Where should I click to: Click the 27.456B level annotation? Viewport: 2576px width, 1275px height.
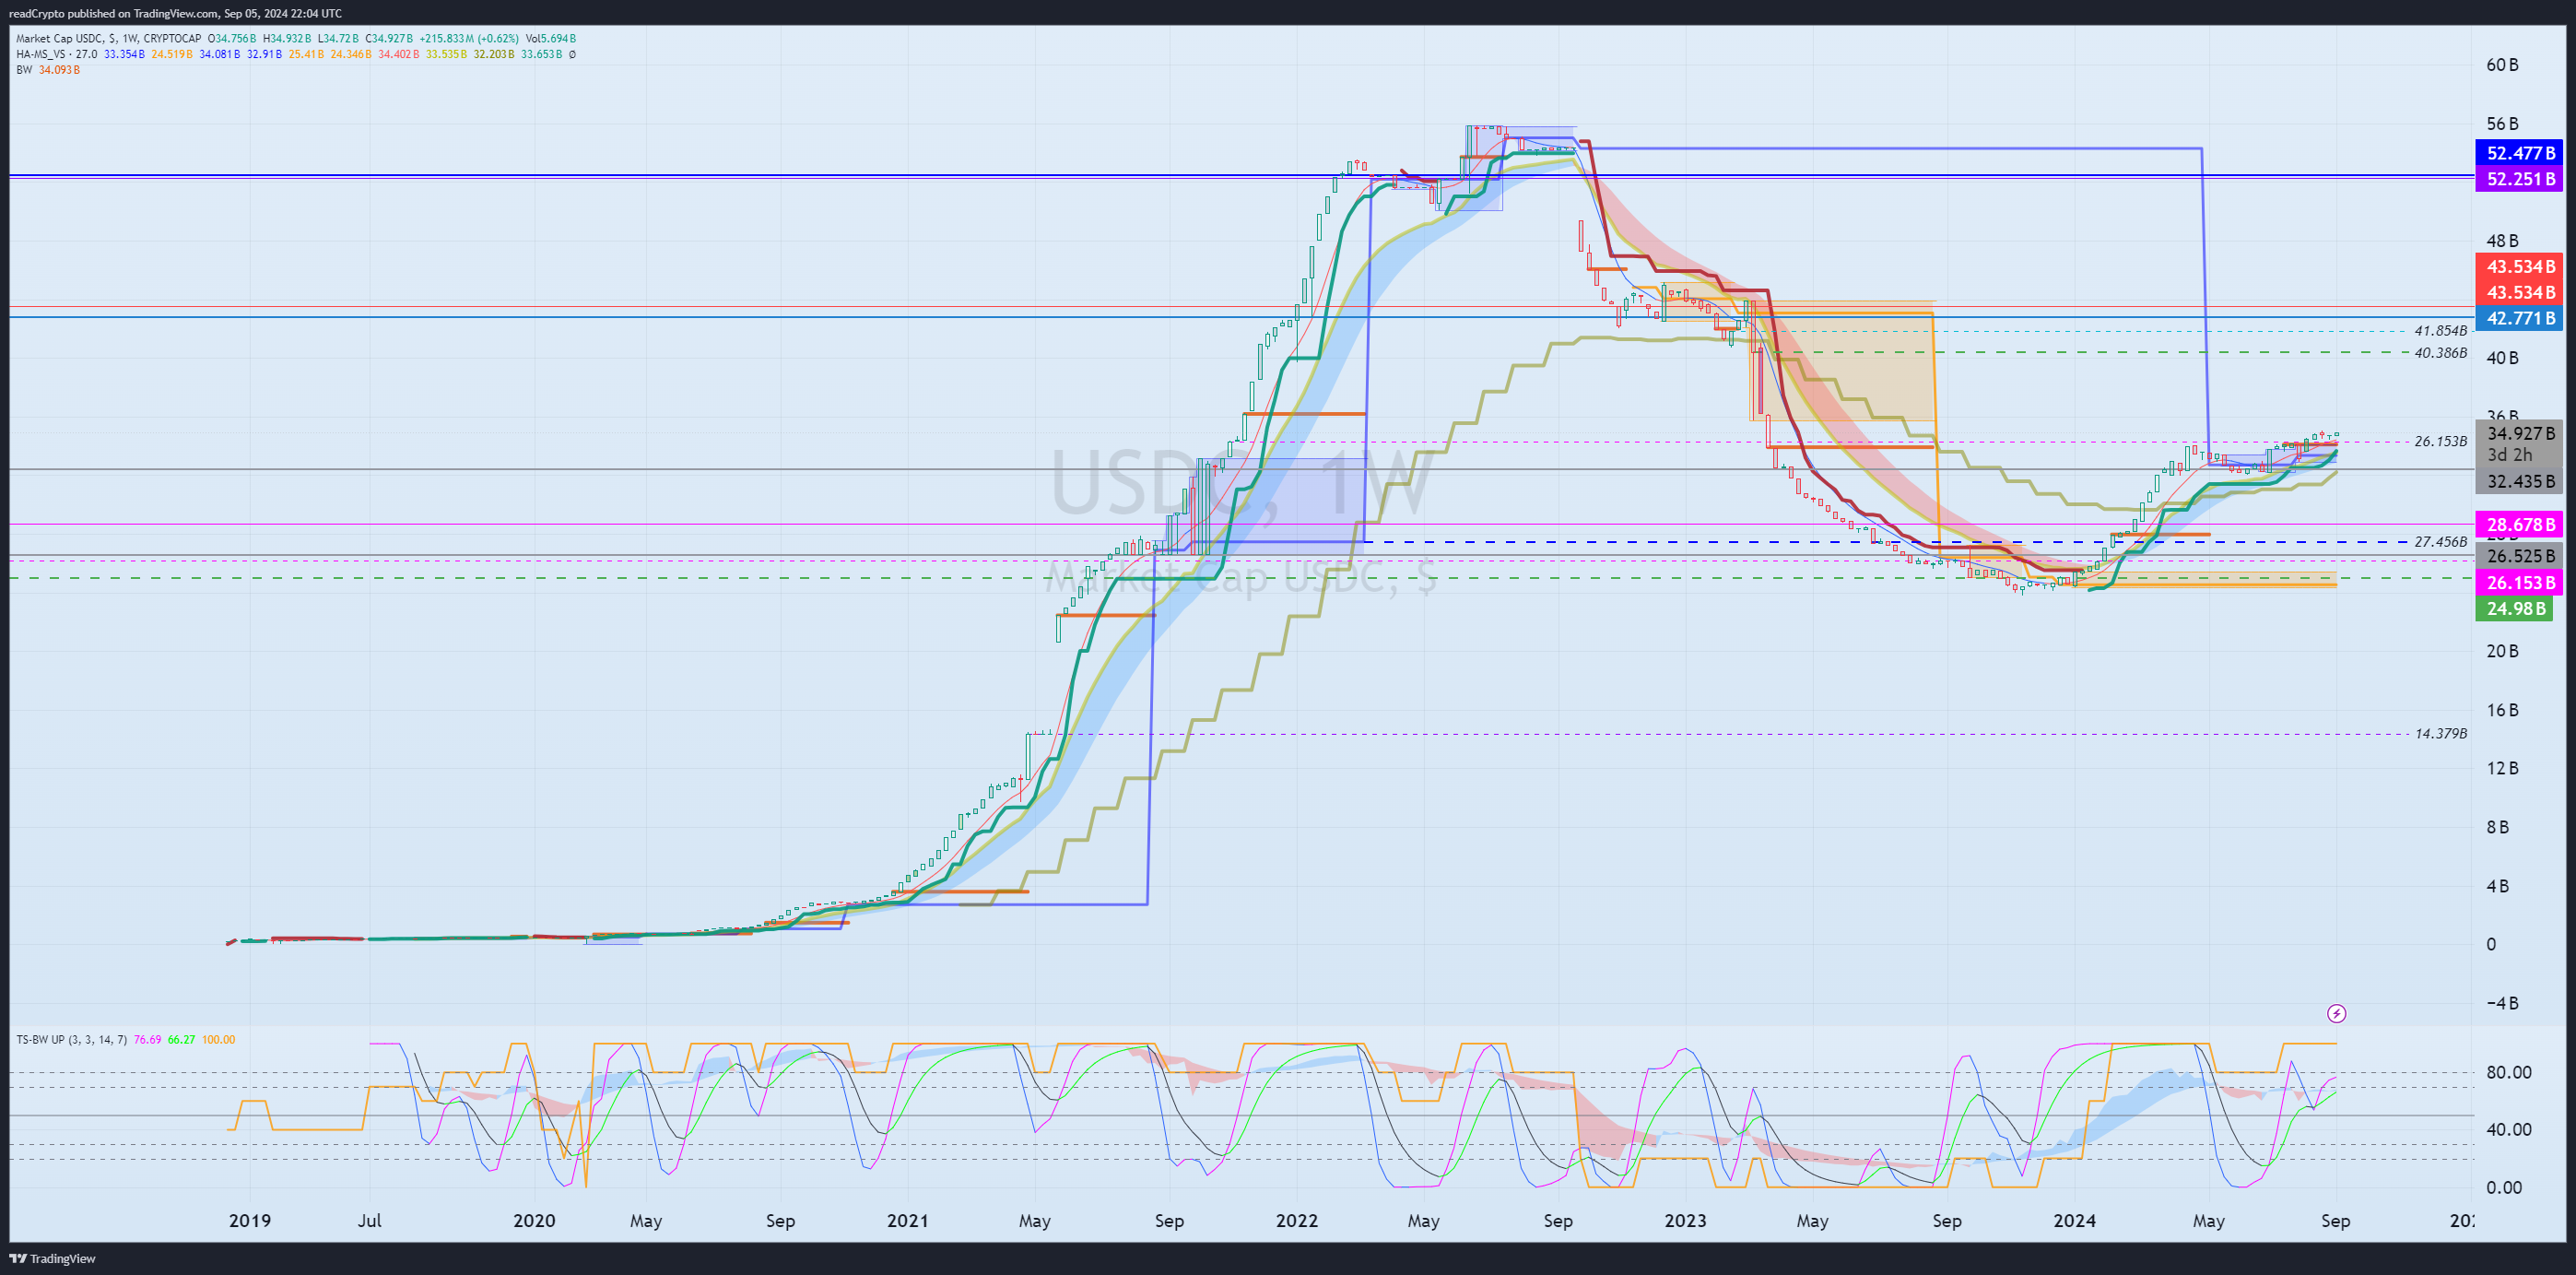pos(2440,542)
